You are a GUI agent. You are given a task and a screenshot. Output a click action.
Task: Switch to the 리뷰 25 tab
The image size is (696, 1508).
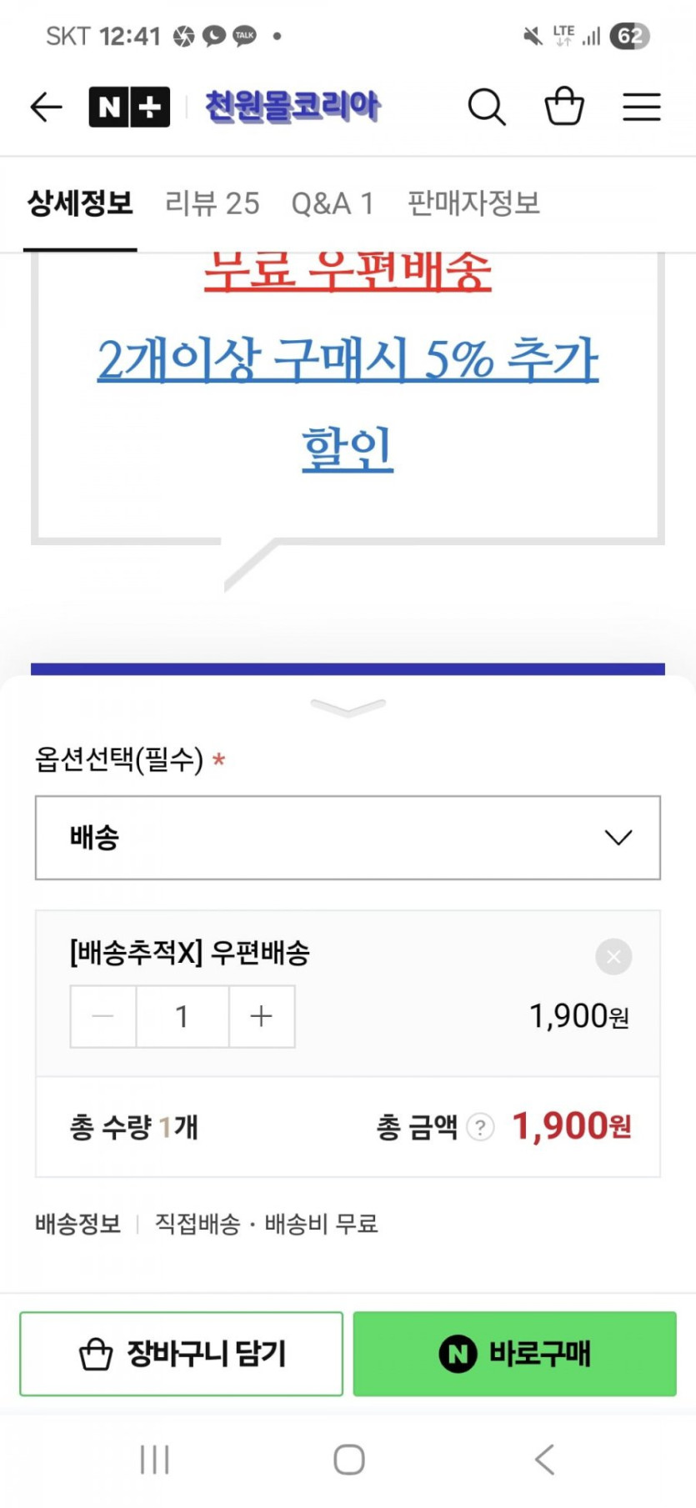pyautogui.click(x=213, y=203)
